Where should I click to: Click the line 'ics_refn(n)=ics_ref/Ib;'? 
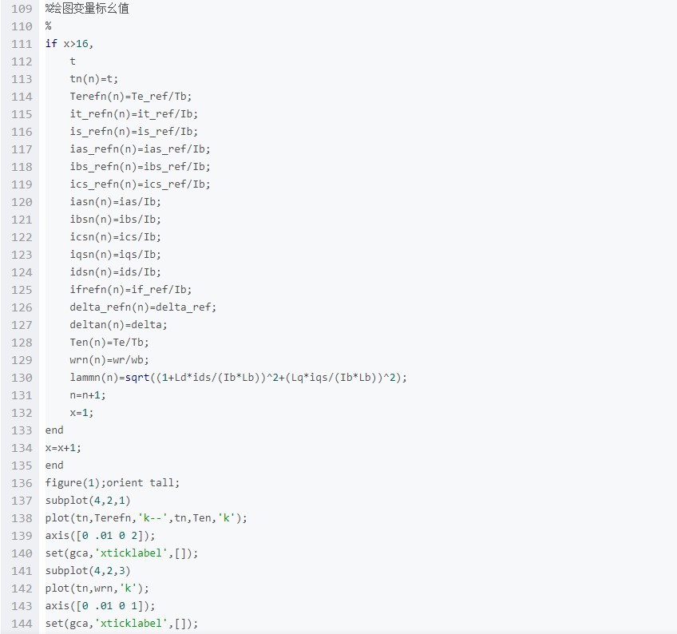point(140,184)
